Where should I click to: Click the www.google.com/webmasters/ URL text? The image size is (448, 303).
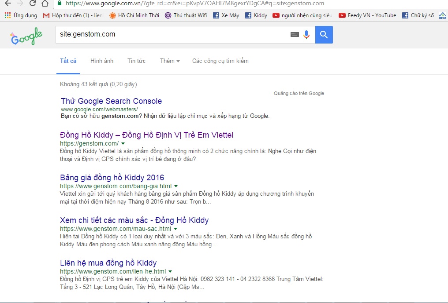[99, 109]
